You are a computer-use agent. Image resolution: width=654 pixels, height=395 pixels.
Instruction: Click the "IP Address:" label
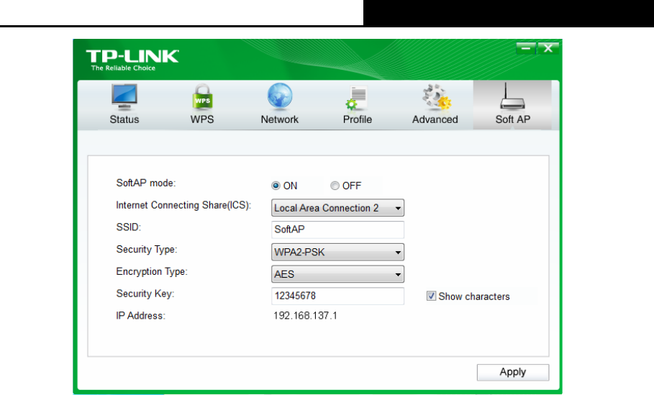140,316
